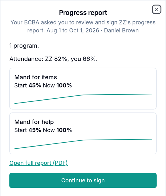Click Start 45% value in Mand for help
166x196 pixels.
pyautogui.click(x=28, y=130)
